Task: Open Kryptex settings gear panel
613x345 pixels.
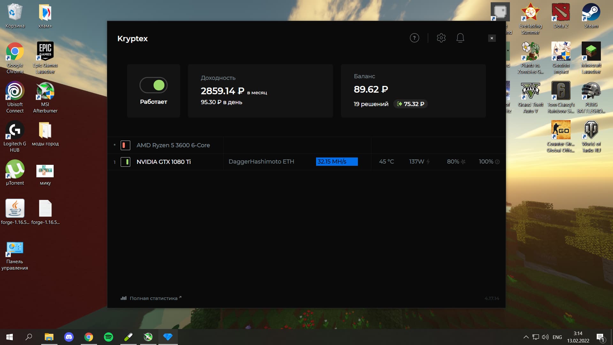Action: click(x=440, y=38)
